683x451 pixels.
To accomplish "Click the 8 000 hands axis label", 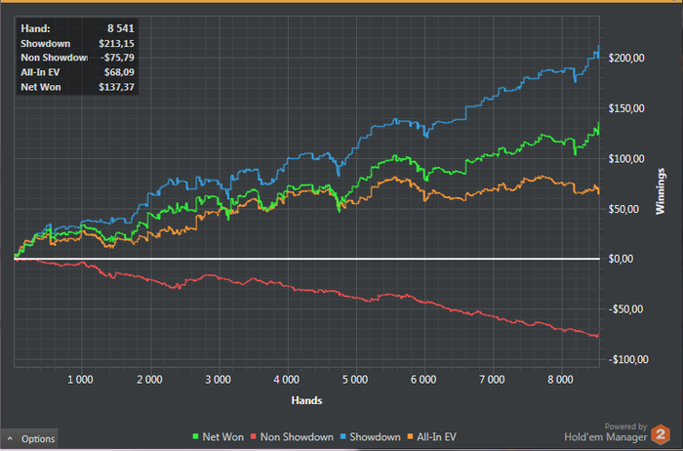I will 561,380.
